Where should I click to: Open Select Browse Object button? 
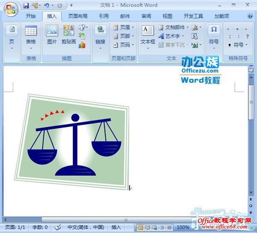pyautogui.click(x=251, y=206)
